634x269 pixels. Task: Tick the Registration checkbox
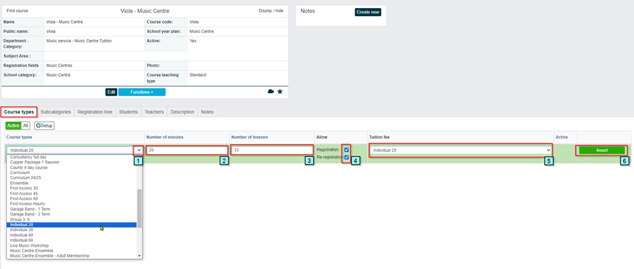347,150
